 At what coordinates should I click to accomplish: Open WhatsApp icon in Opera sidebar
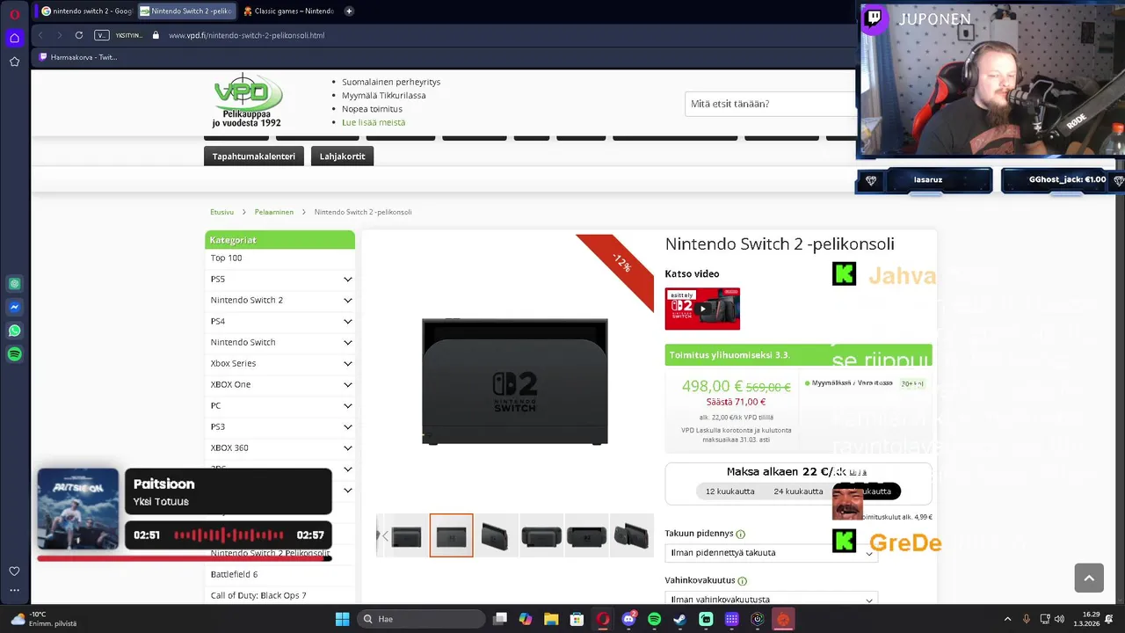14,331
